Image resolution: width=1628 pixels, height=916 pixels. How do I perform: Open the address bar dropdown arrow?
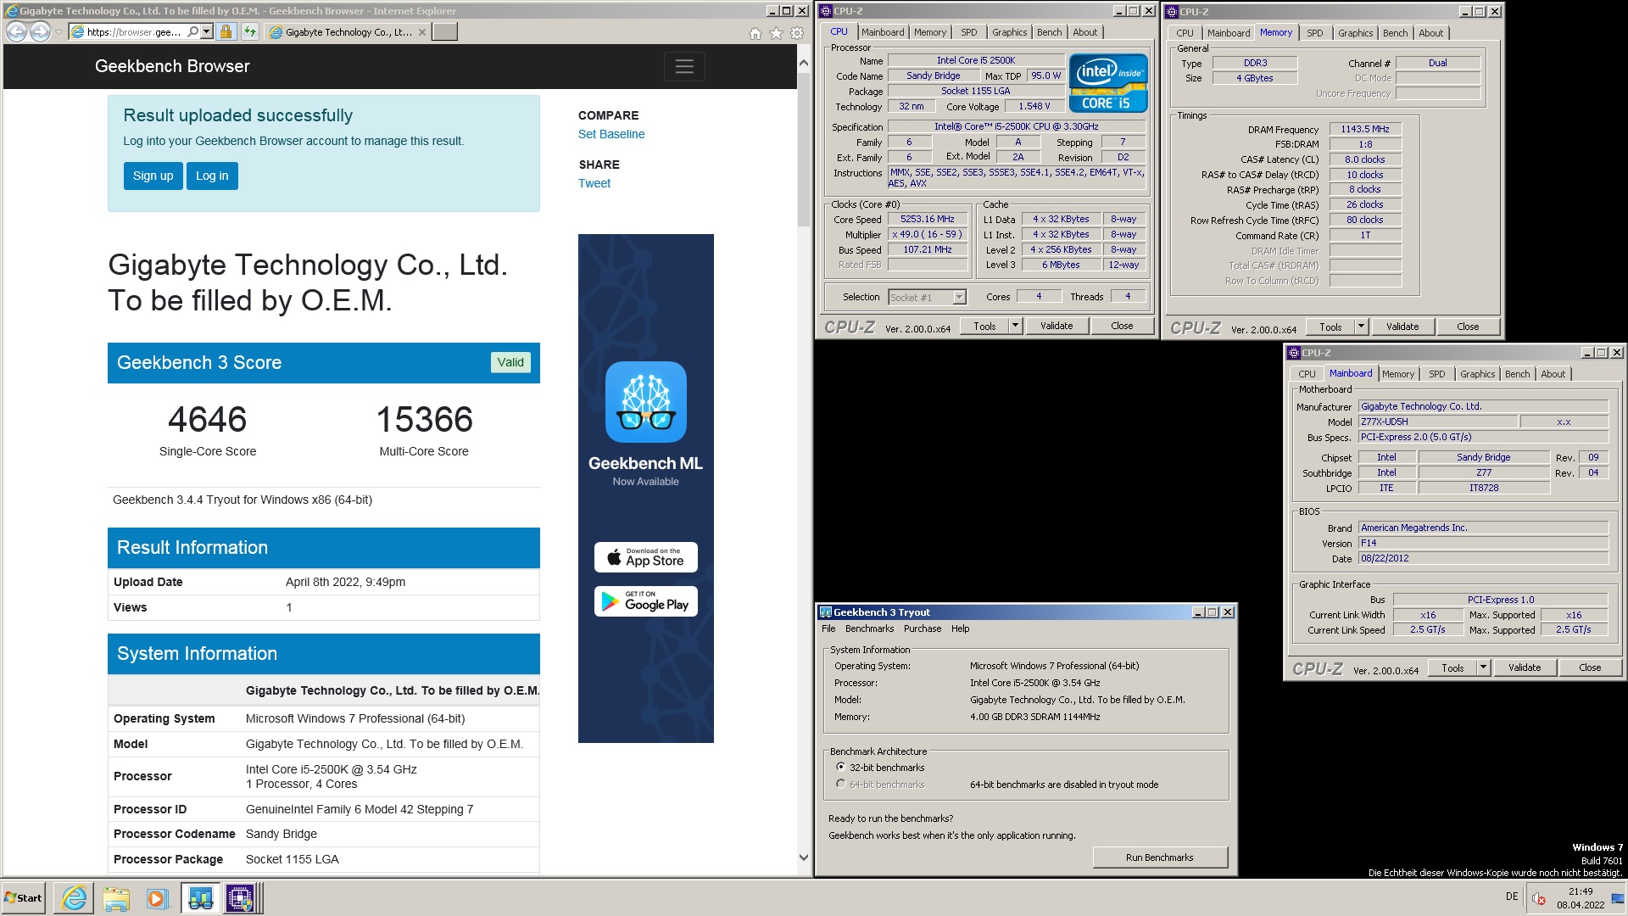206,32
